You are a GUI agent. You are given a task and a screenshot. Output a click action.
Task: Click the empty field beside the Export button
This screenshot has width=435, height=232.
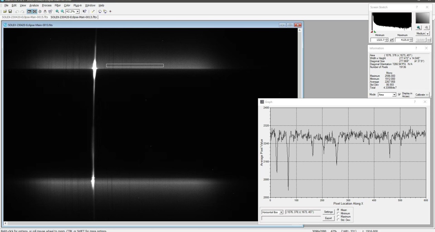click(291, 218)
